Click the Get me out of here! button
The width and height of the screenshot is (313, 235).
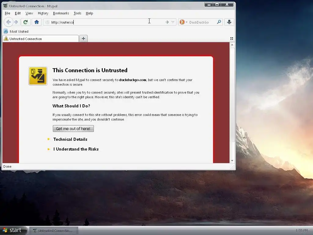[73, 129]
